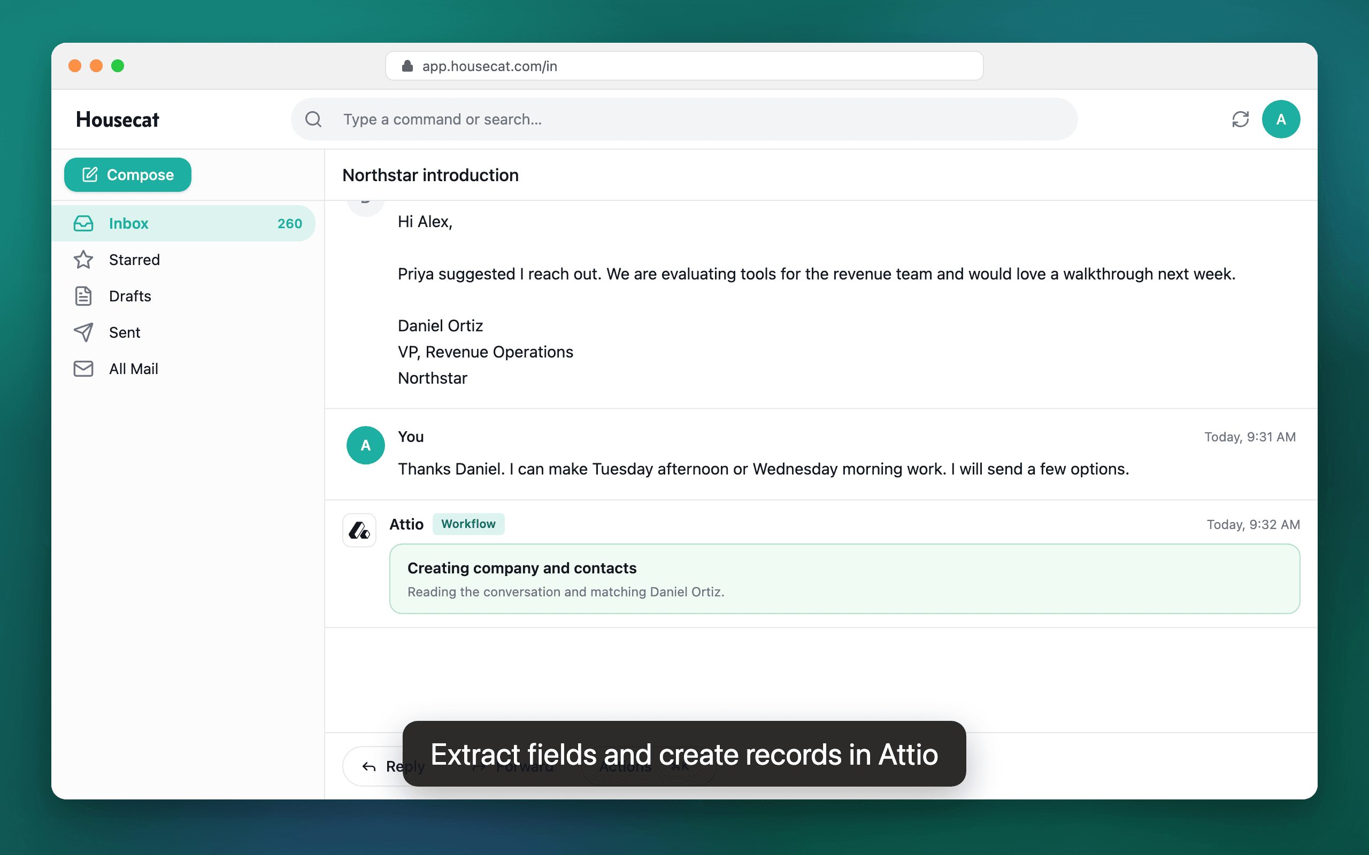
Task: Click the refresh sync icon
Action: 1240,119
